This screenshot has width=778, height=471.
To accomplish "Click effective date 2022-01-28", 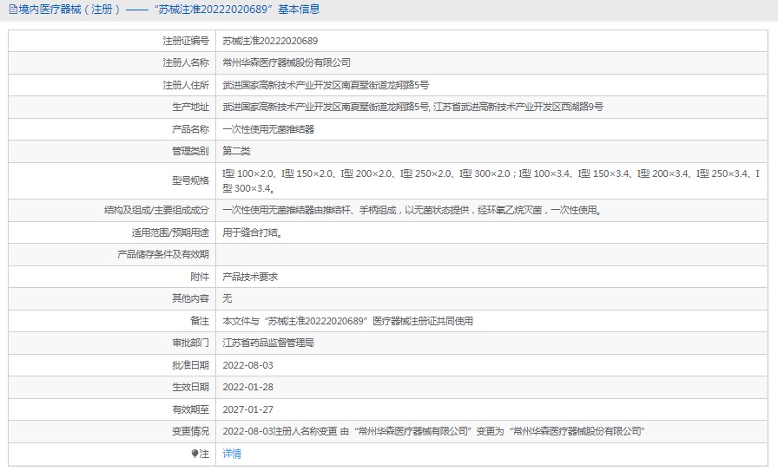I will [x=247, y=387].
